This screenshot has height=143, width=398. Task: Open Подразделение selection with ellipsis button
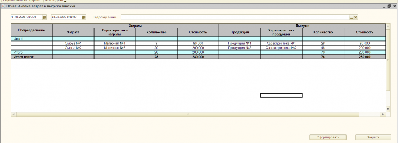(352, 17)
